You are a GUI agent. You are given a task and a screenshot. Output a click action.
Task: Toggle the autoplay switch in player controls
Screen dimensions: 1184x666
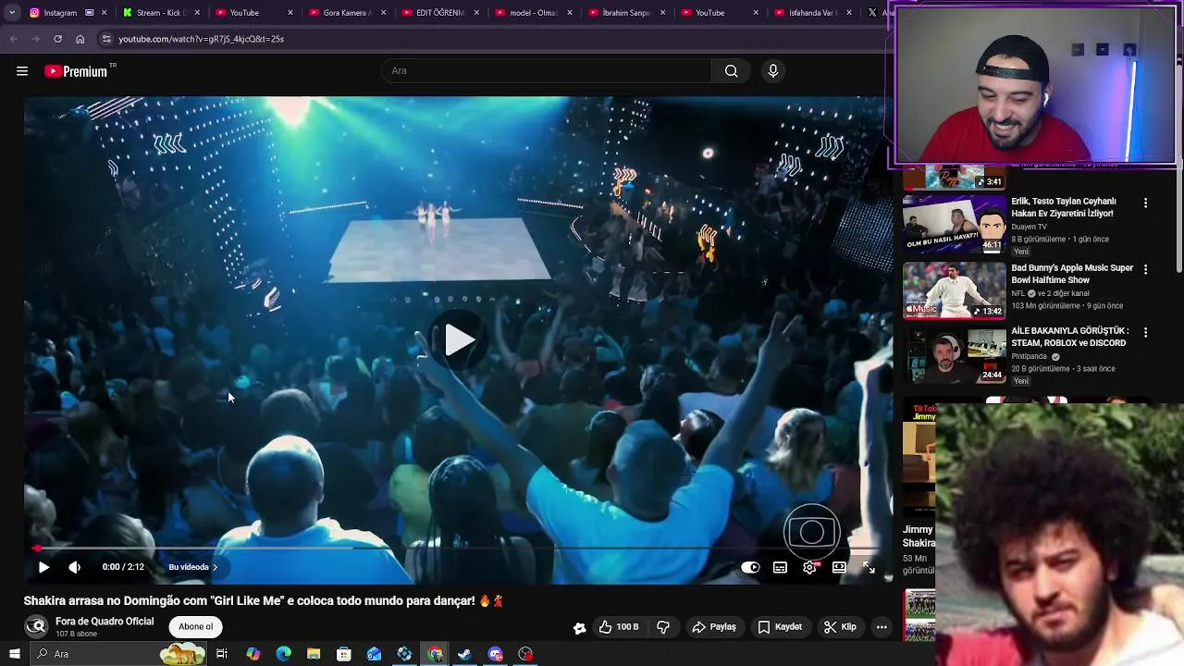(x=750, y=567)
